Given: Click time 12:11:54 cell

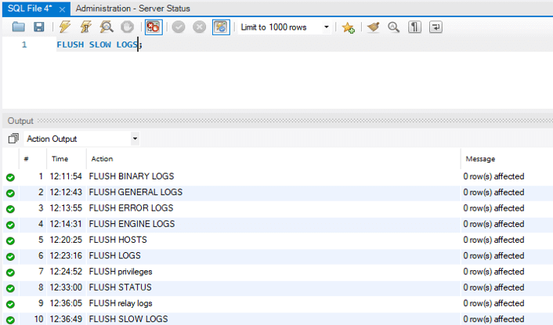Looking at the screenshot, I should tap(66, 176).
